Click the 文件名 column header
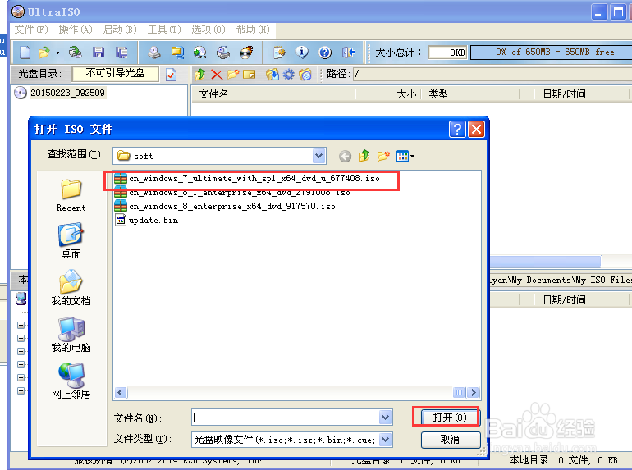 (x=273, y=94)
